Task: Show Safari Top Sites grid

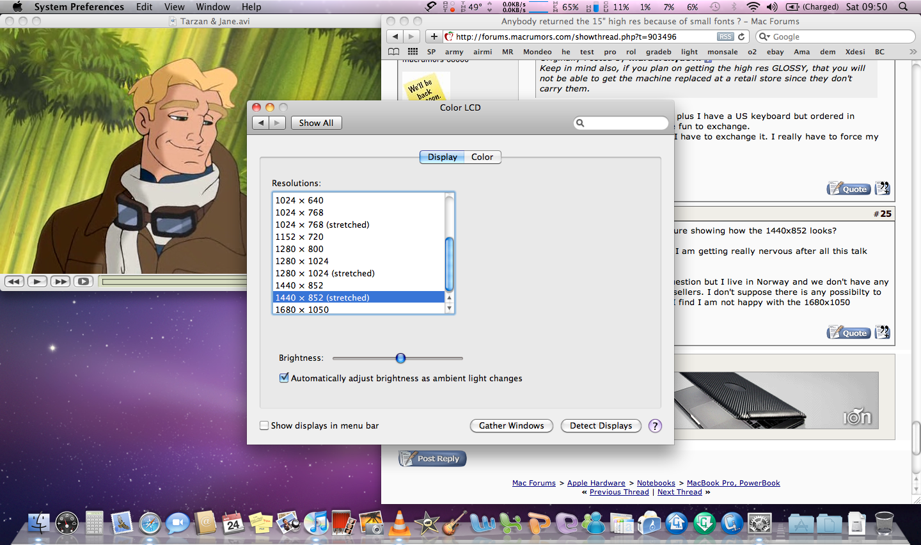Action: pos(413,52)
